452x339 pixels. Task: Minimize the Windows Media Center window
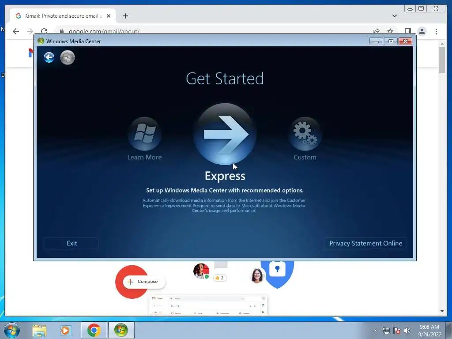376,41
